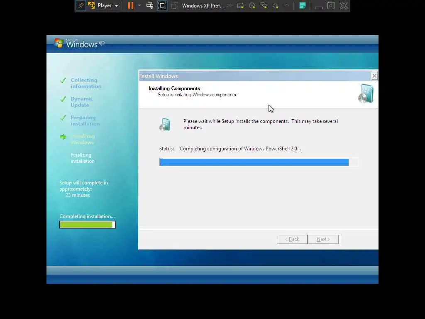425x319 pixels.
Task: Open the green message log icon
Action: tap(303, 5)
